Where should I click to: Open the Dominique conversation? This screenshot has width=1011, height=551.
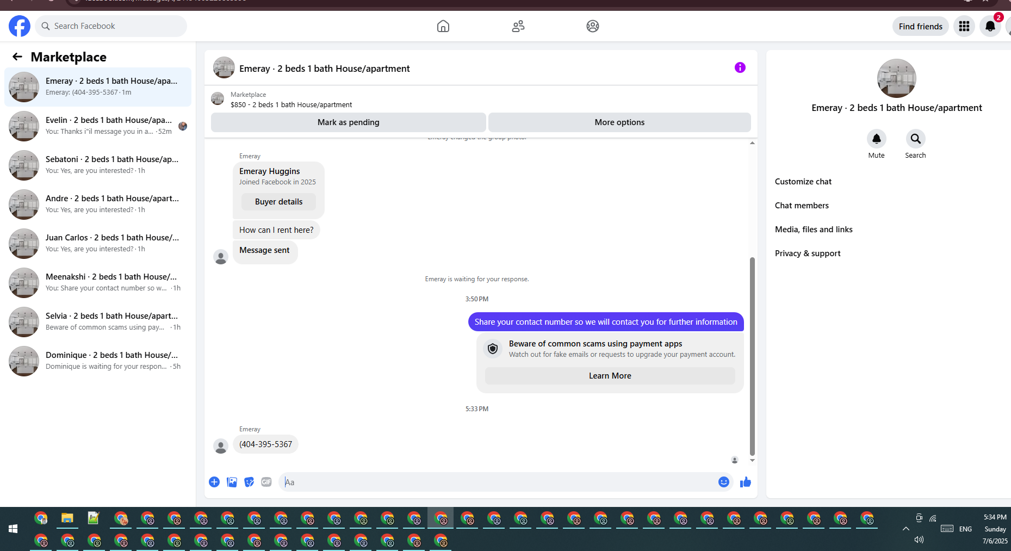98,361
